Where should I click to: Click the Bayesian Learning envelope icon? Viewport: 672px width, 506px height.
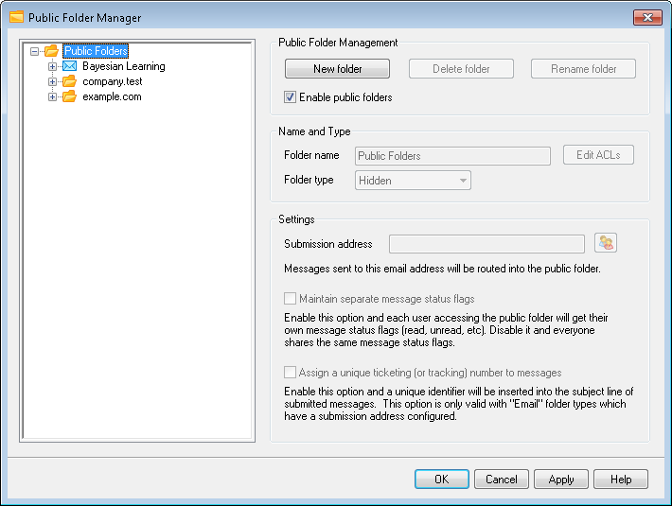pyautogui.click(x=69, y=67)
